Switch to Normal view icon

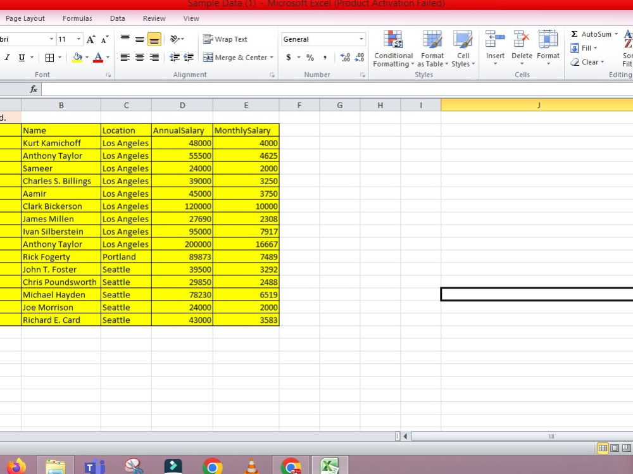point(603,448)
